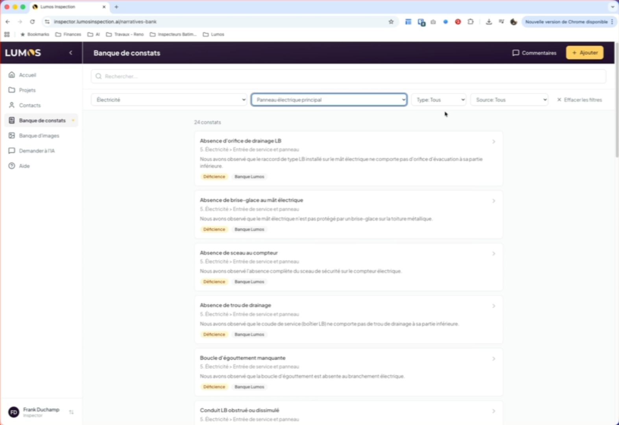Open the Chrome extensions puzzle icon
The image size is (619, 425).
coord(470,22)
